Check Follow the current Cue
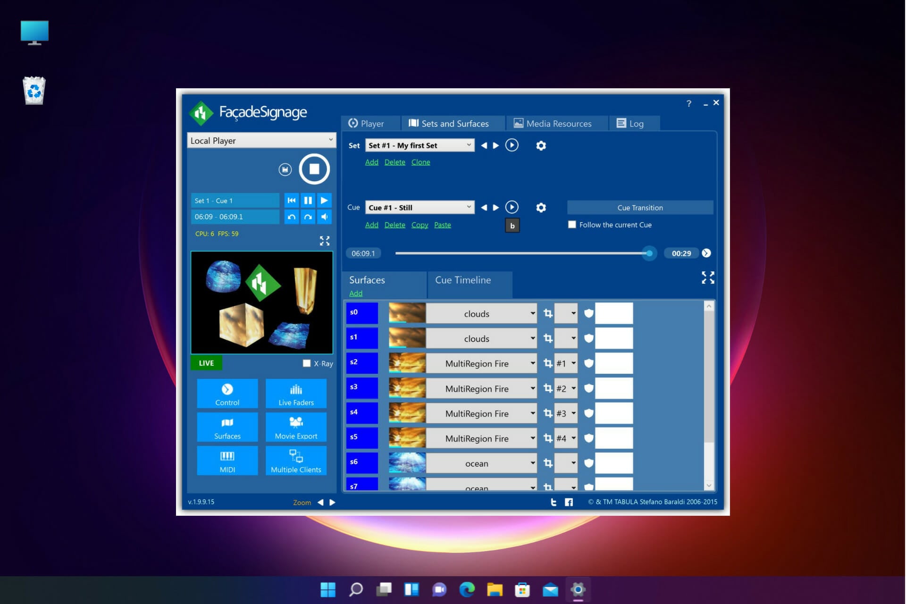 (572, 225)
